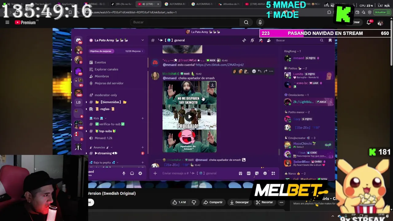Image resolution: width=393 pixels, height=221 pixels.
Task: Open Eventos in server sidebar
Action: tap(100, 62)
